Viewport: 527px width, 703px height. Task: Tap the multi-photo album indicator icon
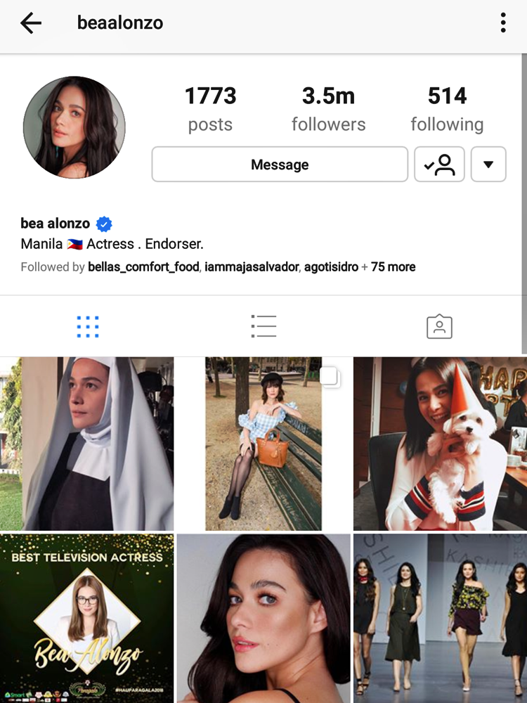coord(331,377)
